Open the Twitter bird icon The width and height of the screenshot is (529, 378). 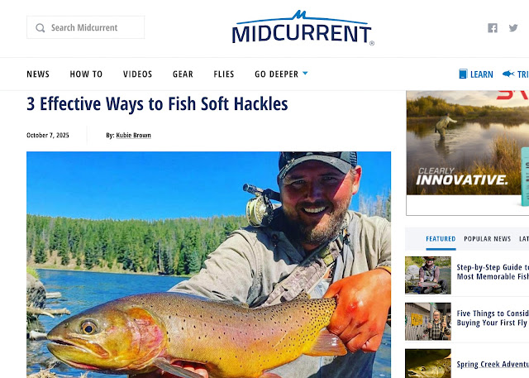click(513, 27)
